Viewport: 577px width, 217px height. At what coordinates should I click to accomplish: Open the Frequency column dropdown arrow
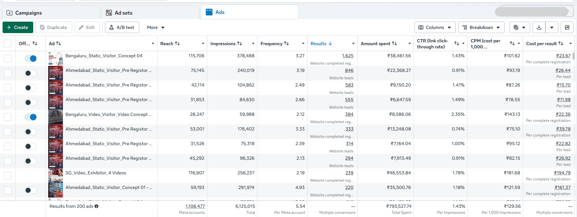point(303,44)
